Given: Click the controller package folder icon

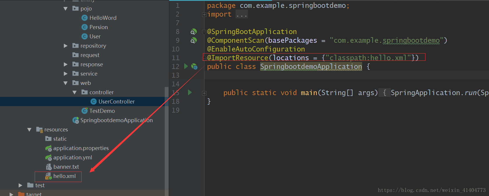Looking at the screenshot, I should click(85, 92).
